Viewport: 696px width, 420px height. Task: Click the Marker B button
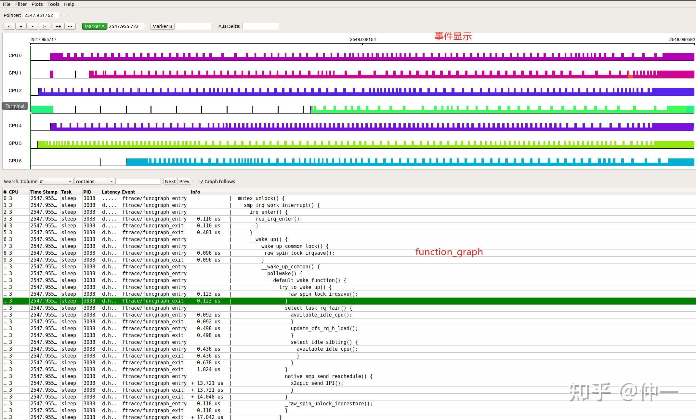click(162, 26)
